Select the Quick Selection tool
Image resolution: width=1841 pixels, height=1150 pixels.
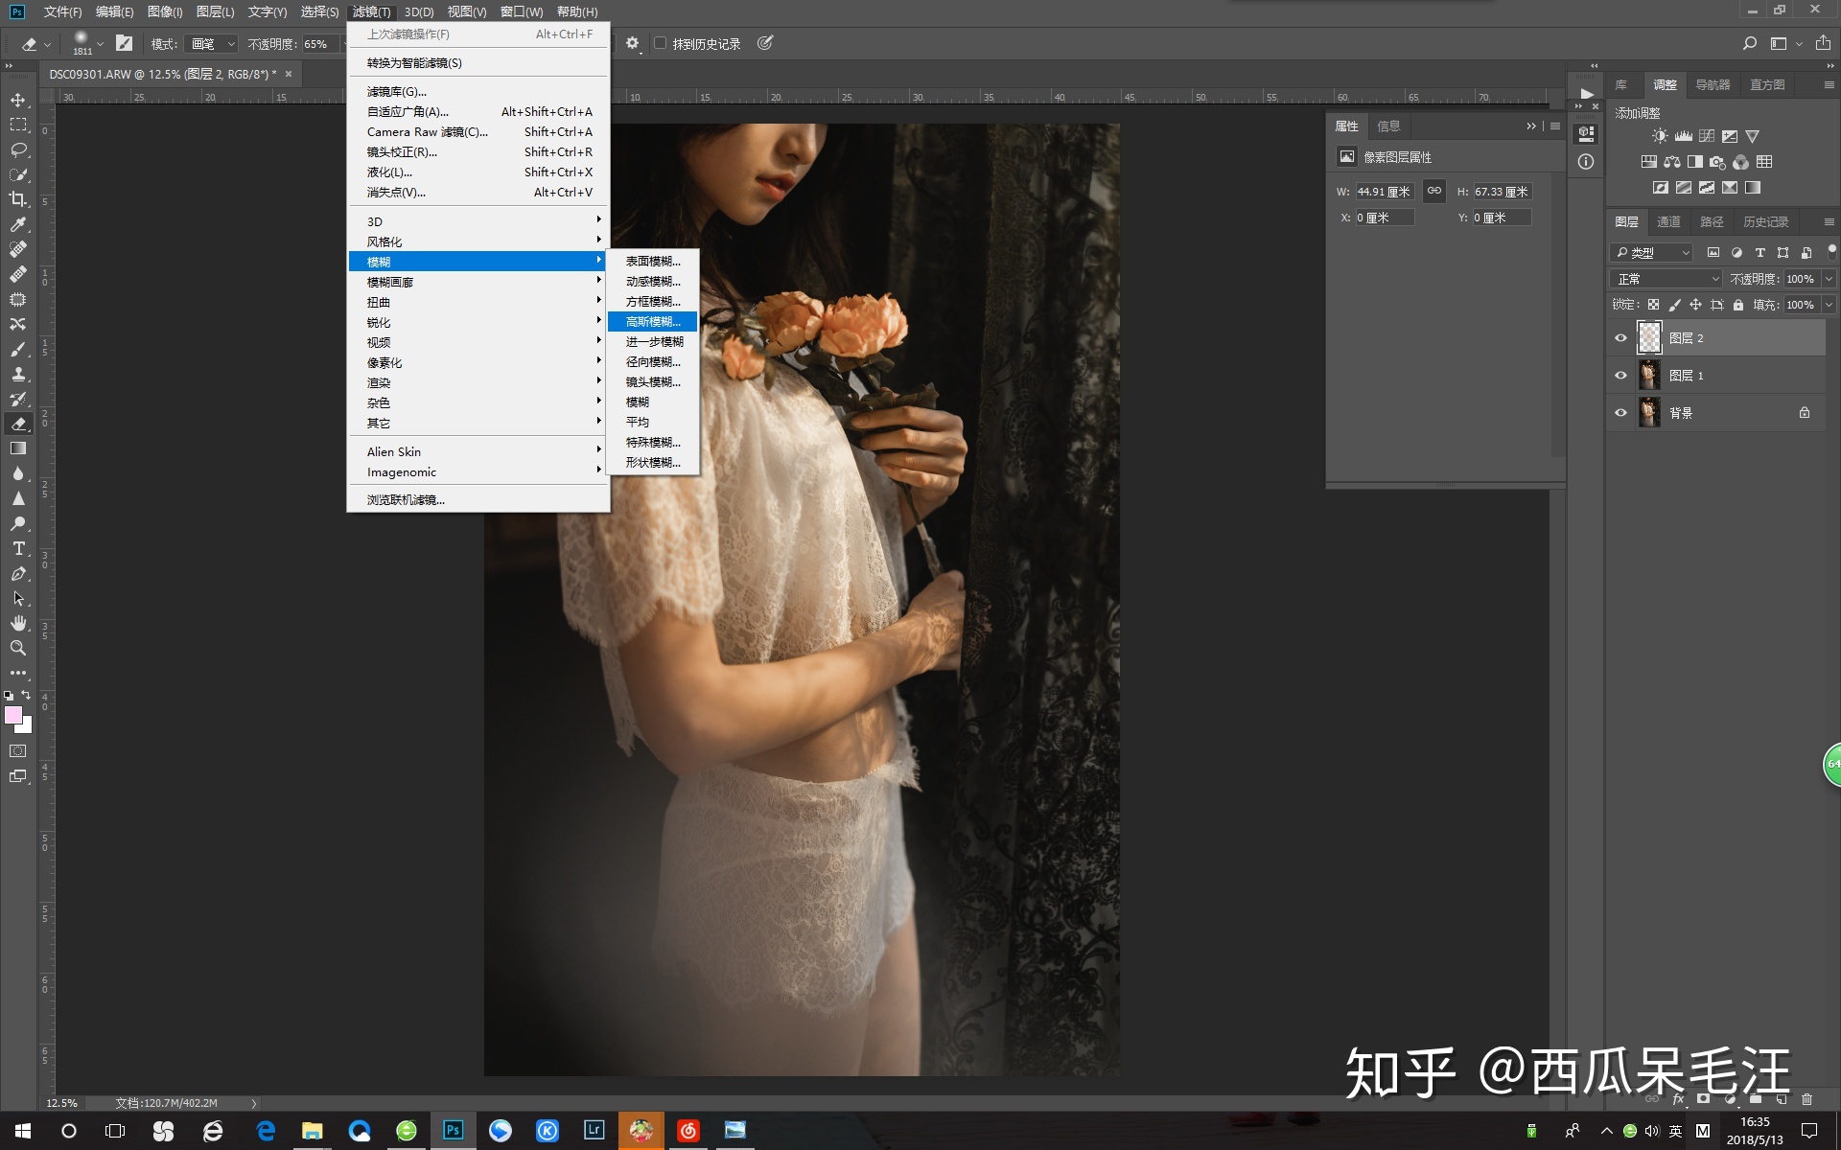click(x=18, y=174)
